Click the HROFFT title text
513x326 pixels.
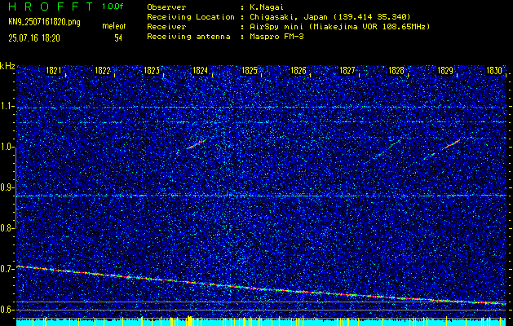point(51,7)
